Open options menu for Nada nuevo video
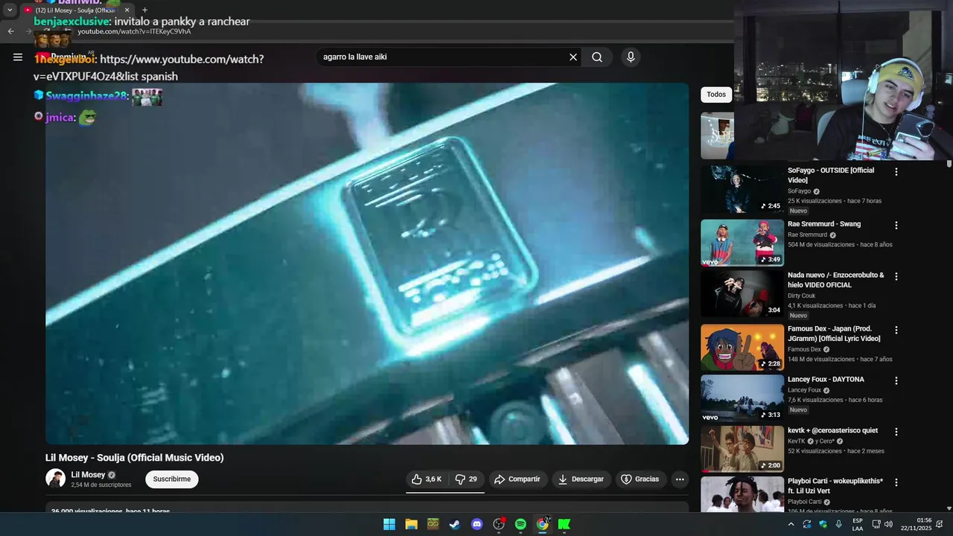The height and width of the screenshot is (536, 953). point(896,277)
